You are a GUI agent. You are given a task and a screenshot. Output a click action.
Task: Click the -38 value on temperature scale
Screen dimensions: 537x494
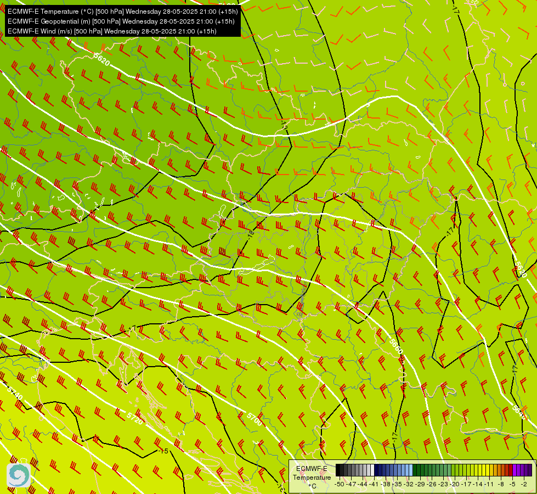coord(386,485)
